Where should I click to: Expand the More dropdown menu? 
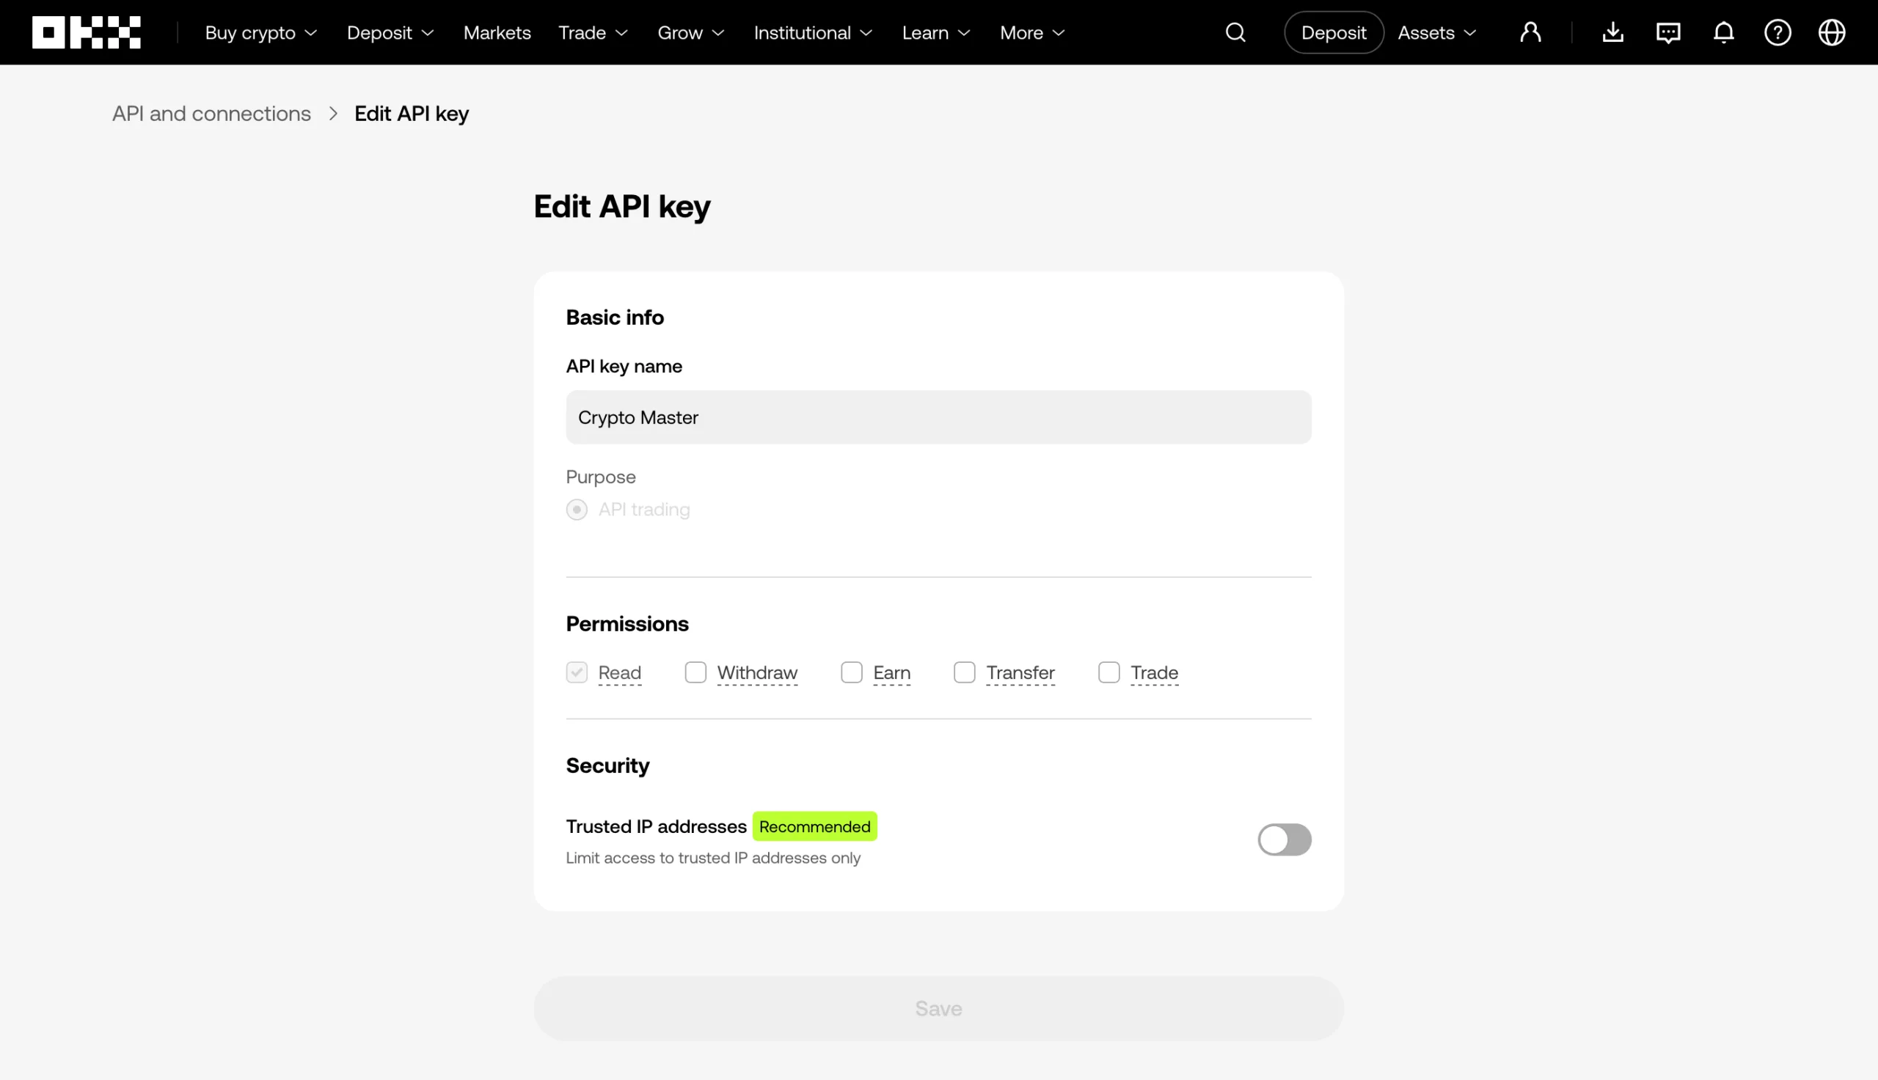click(1033, 33)
